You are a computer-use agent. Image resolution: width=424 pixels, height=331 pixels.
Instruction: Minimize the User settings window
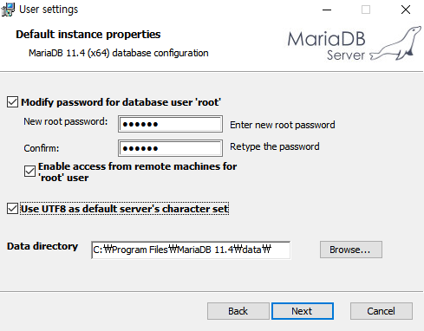pos(327,10)
